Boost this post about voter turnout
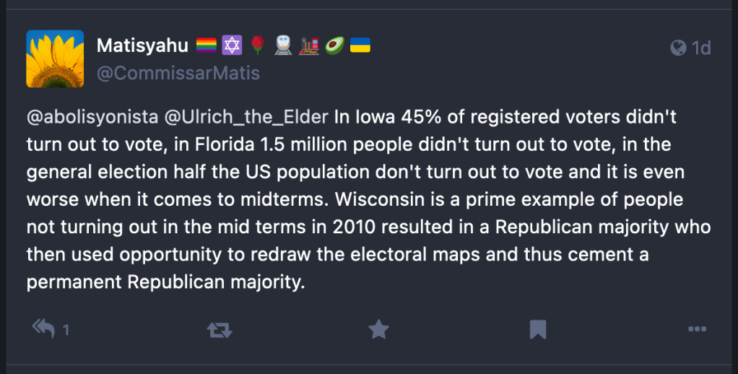Image resolution: width=738 pixels, height=374 pixels. (220, 330)
